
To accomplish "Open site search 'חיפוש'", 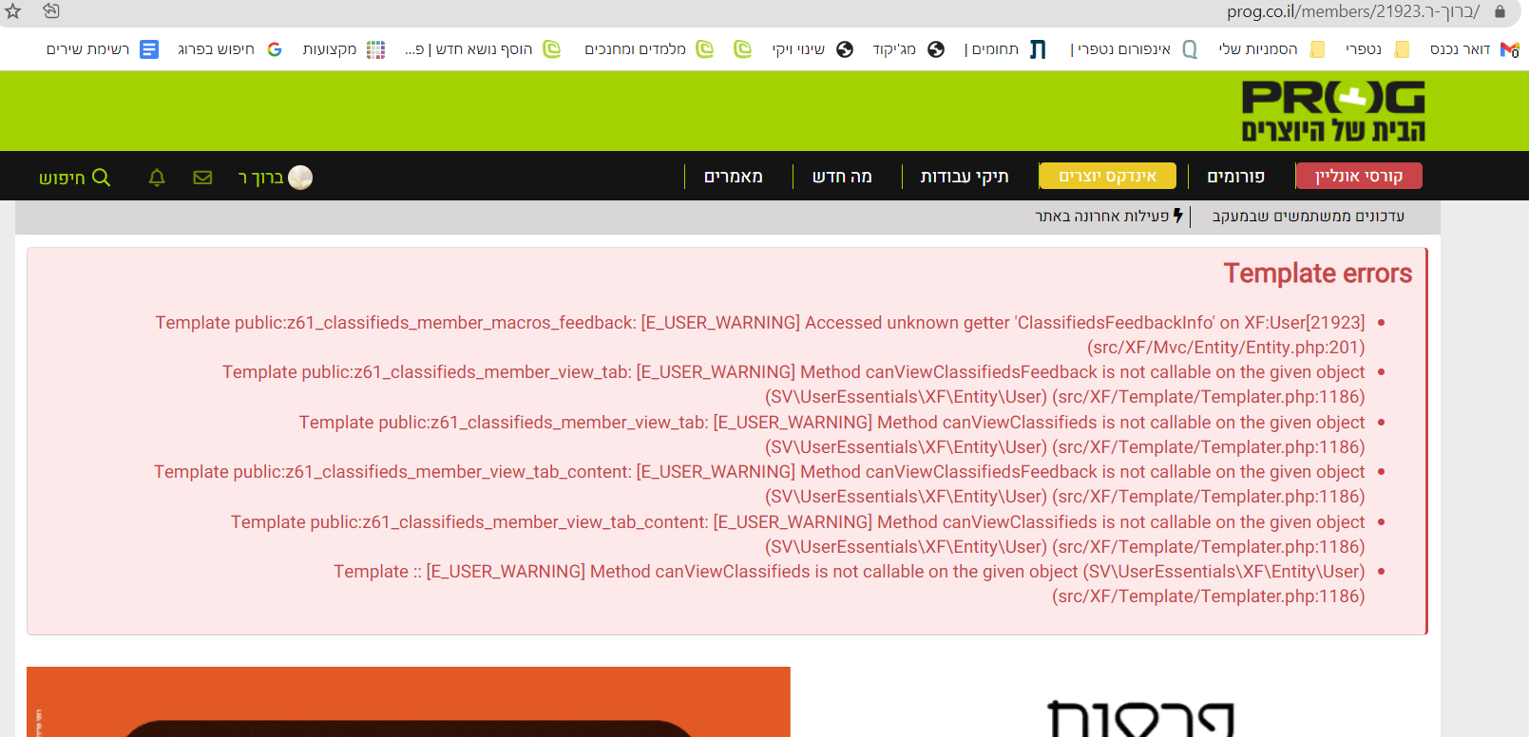I will (x=74, y=178).
